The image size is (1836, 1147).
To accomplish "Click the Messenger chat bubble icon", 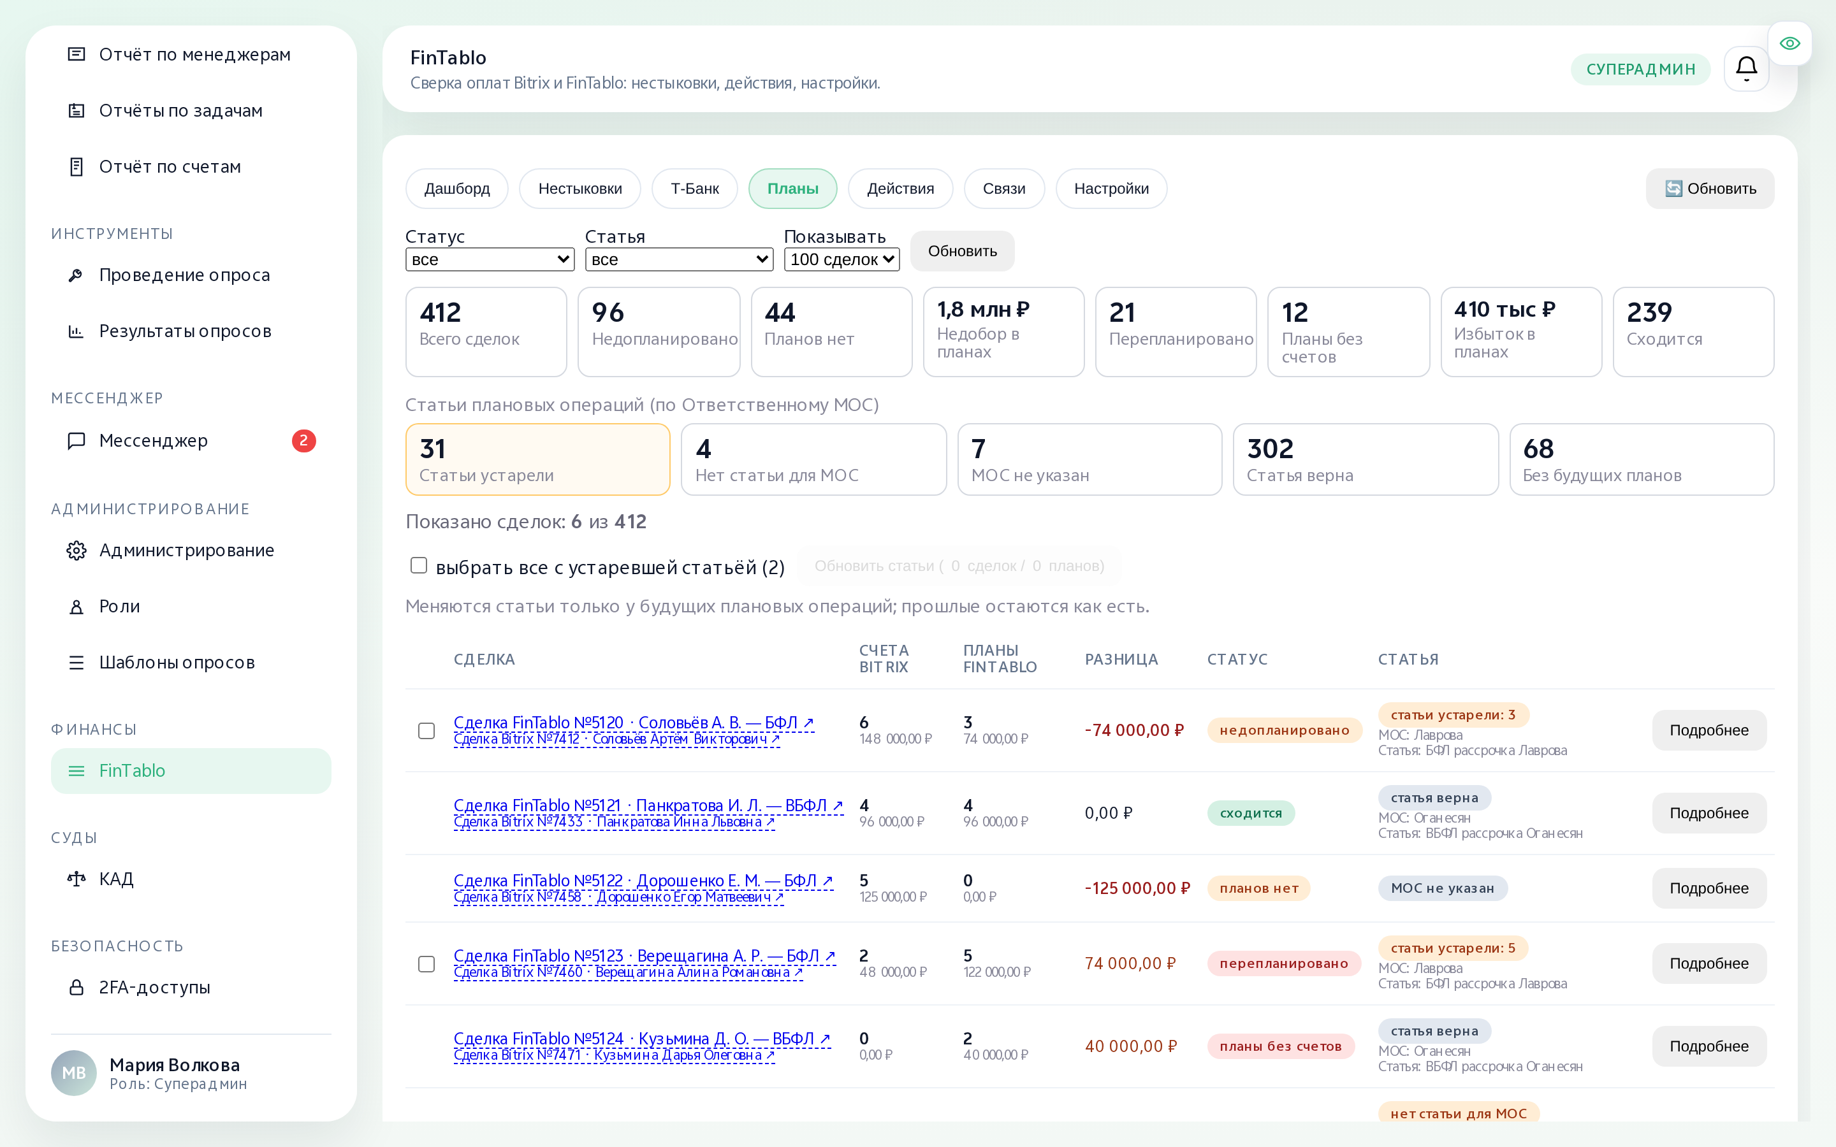I will pyautogui.click(x=76, y=441).
